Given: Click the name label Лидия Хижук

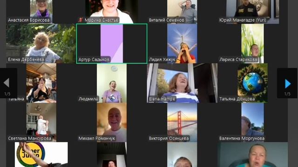Looking at the screenshot, I should click(162, 59).
